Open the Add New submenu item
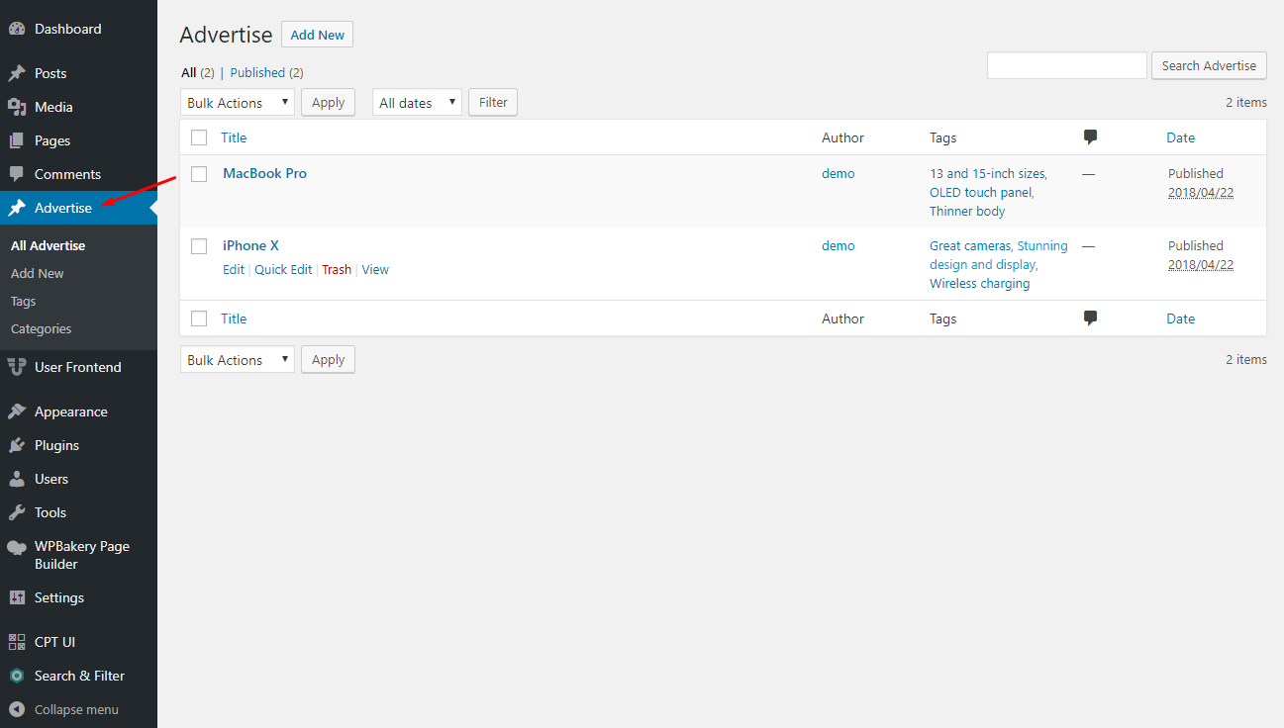The height and width of the screenshot is (728, 1284). point(38,273)
